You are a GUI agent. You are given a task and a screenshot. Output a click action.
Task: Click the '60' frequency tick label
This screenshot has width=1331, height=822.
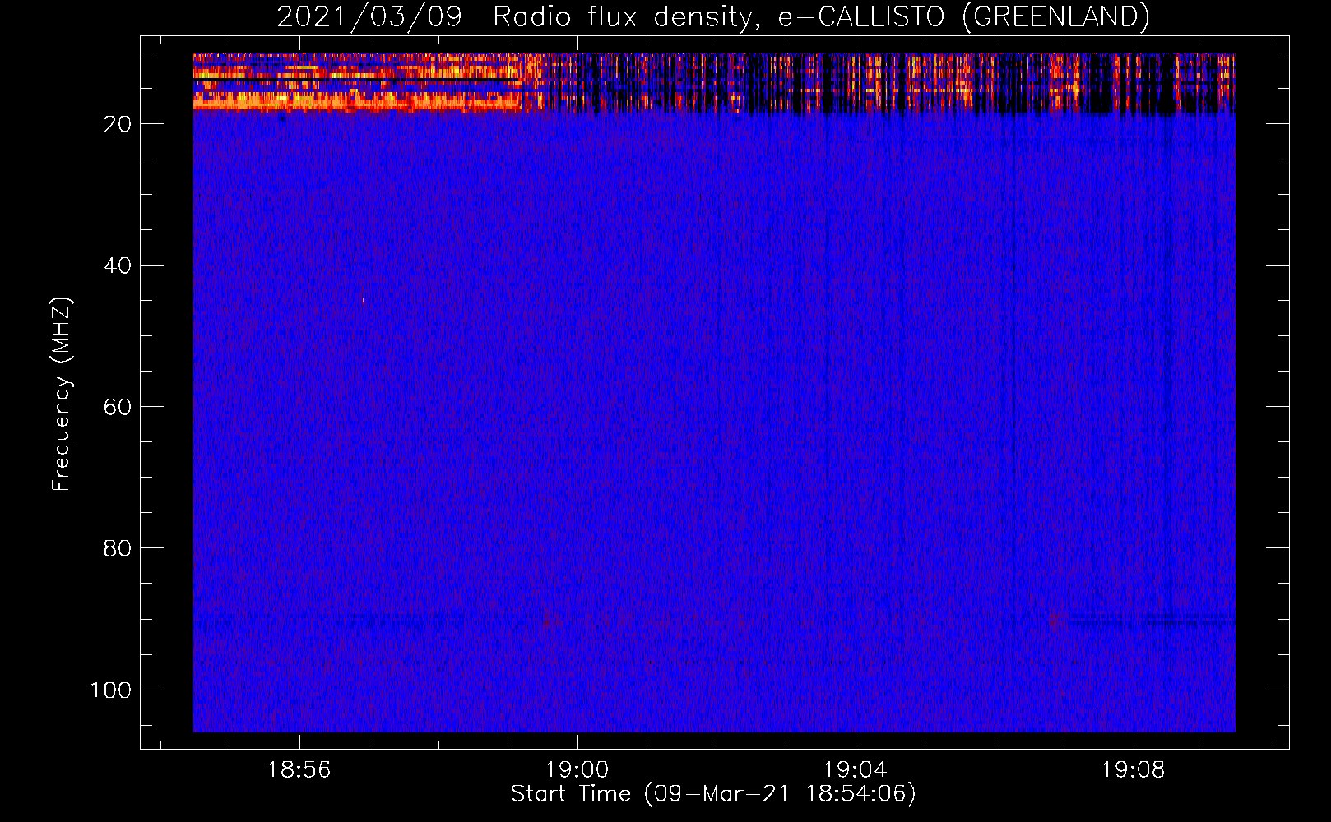click(x=118, y=407)
